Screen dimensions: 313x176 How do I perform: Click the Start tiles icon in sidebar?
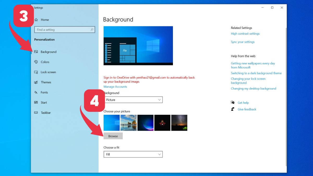[36, 102]
